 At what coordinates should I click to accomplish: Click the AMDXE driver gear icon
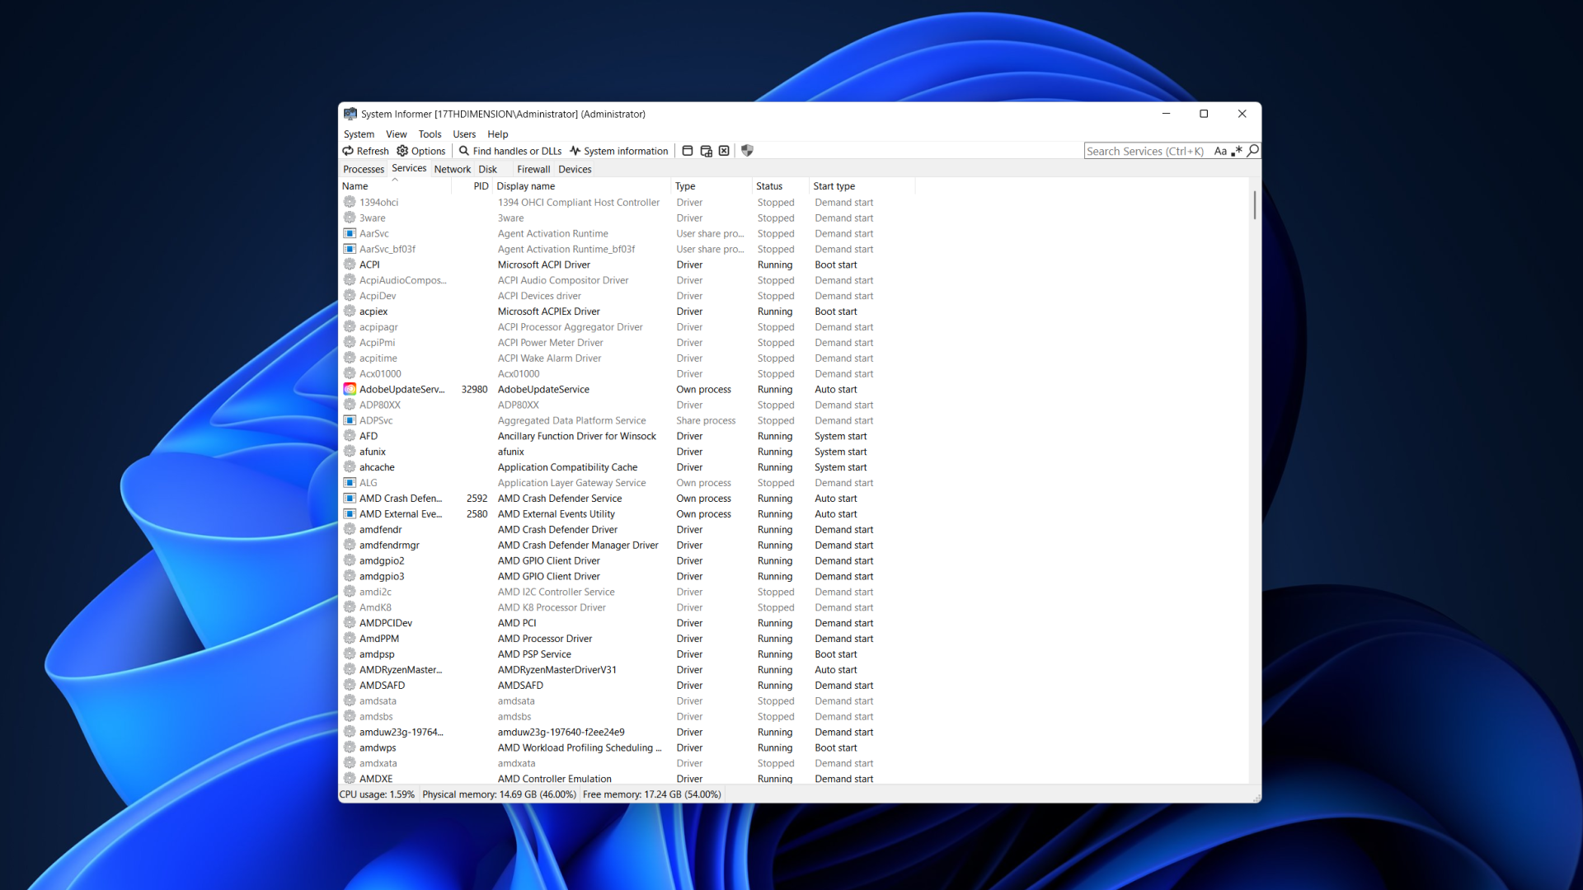[350, 779]
